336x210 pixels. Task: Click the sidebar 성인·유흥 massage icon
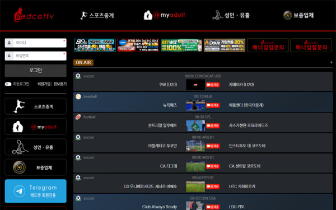click(20, 147)
